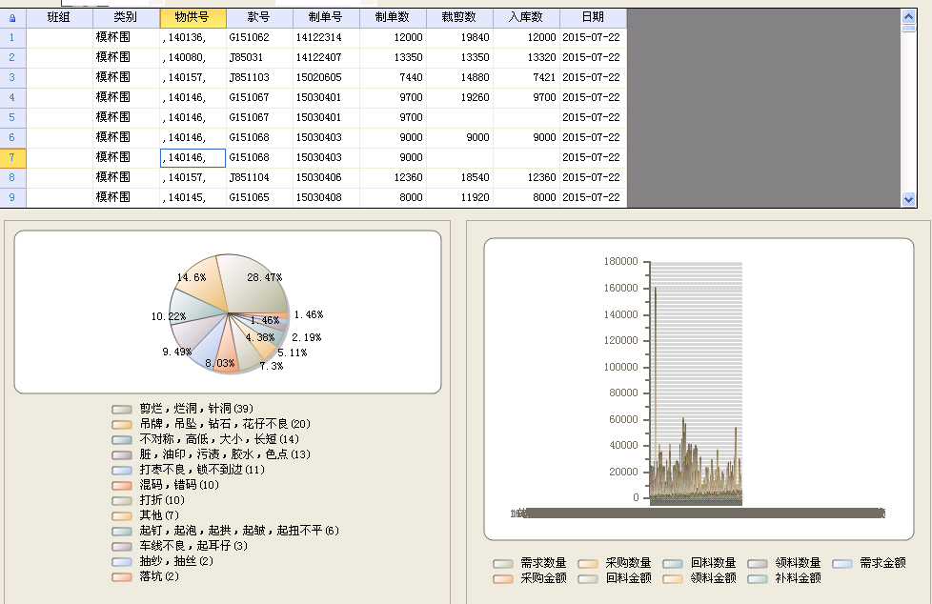Select row 8 via its row header

point(12,178)
